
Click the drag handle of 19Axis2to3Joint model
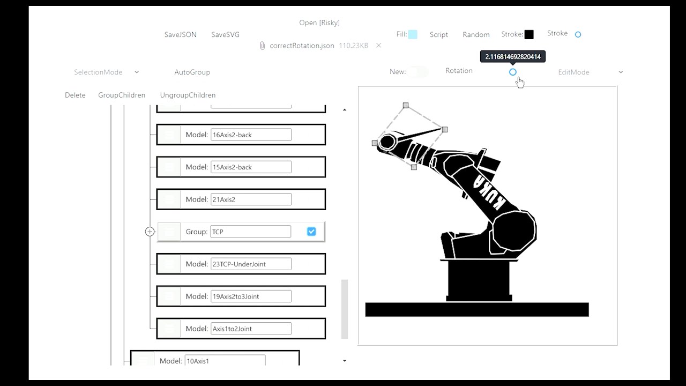coord(169,296)
